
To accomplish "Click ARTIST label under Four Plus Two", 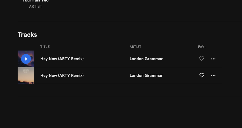I will pyautogui.click(x=36, y=7).
